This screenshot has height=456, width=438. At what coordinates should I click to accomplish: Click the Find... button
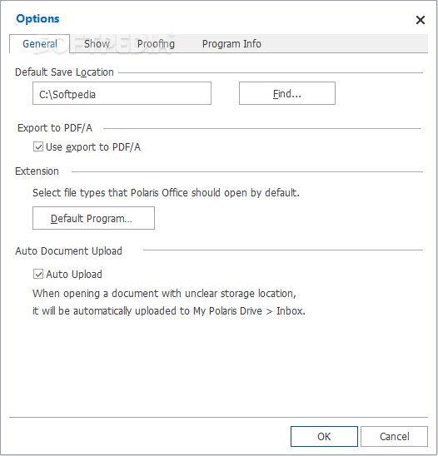pos(287,93)
